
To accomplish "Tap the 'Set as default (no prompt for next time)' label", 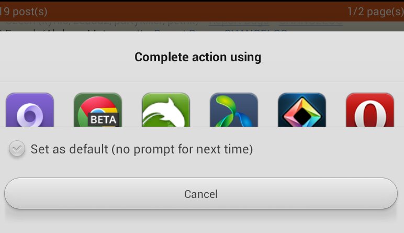I will click(142, 149).
